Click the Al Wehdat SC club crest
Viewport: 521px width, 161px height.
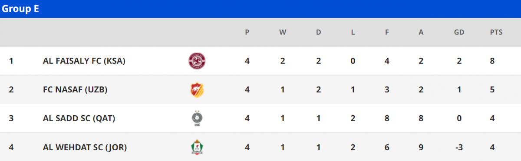197,147
